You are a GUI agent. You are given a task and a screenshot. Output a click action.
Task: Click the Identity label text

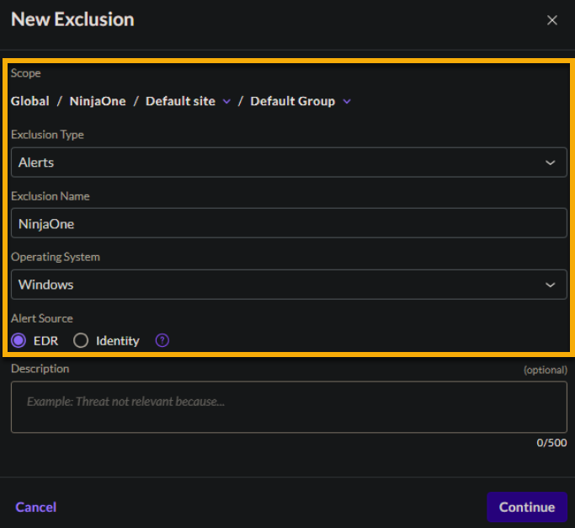coord(117,341)
